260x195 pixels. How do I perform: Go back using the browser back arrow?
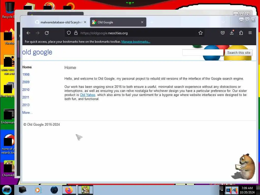(x=28, y=33)
